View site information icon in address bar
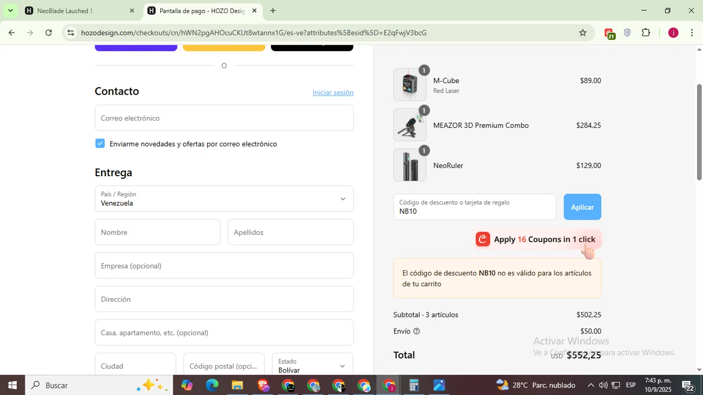Viewport: 703px width, 395px height. (71, 33)
